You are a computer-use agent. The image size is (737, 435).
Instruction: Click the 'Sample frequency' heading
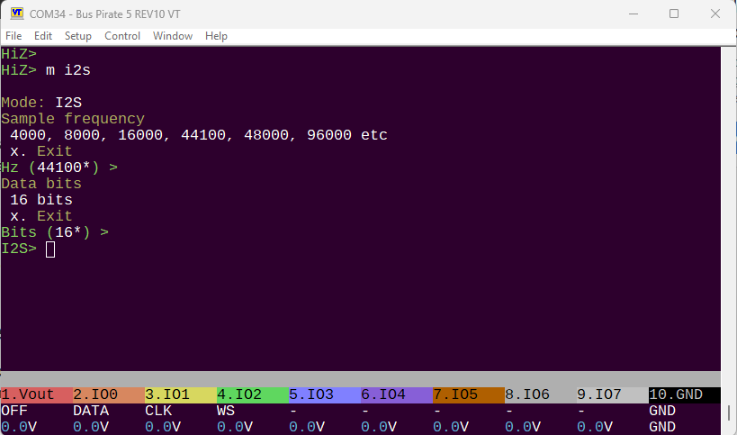tap(73, 119)
